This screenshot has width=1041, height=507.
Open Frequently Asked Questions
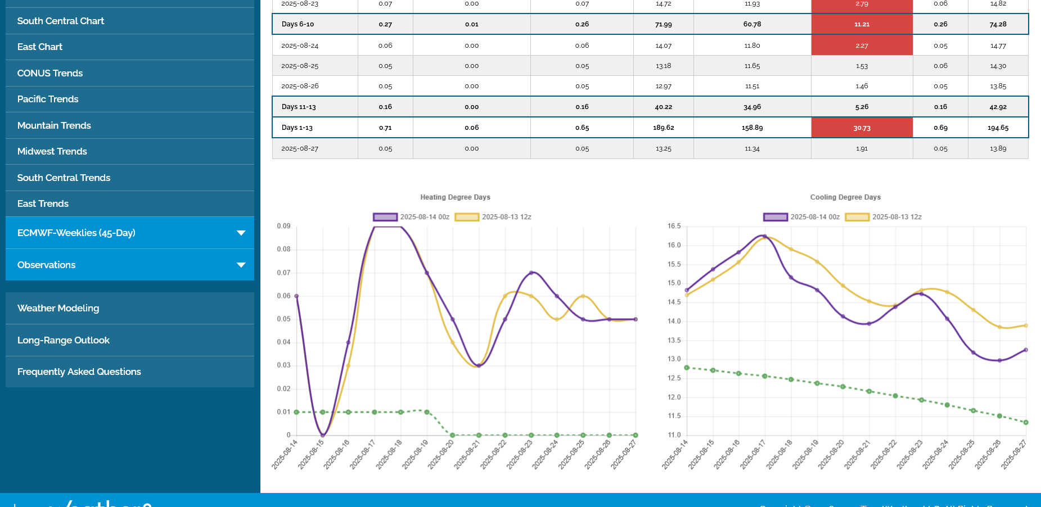point(79,372)
